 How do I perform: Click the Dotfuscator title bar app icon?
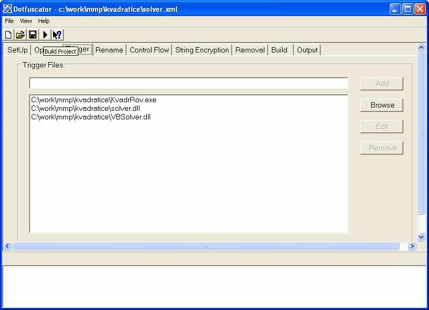pos(8,9)
